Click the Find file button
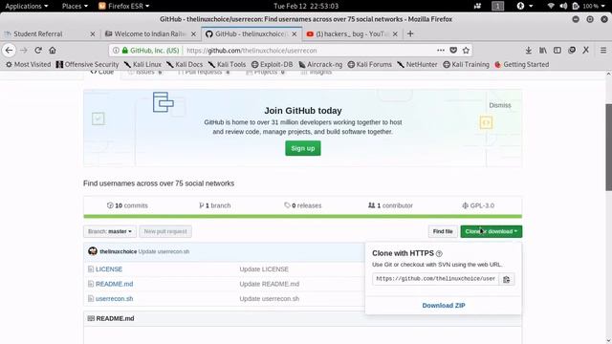Image resolution: width=612 pixels, height=344 pixels. tap(443, 231)
